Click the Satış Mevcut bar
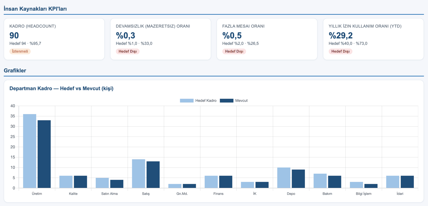The height and width of the screenshot is (206, 428). tap(153, 175)
